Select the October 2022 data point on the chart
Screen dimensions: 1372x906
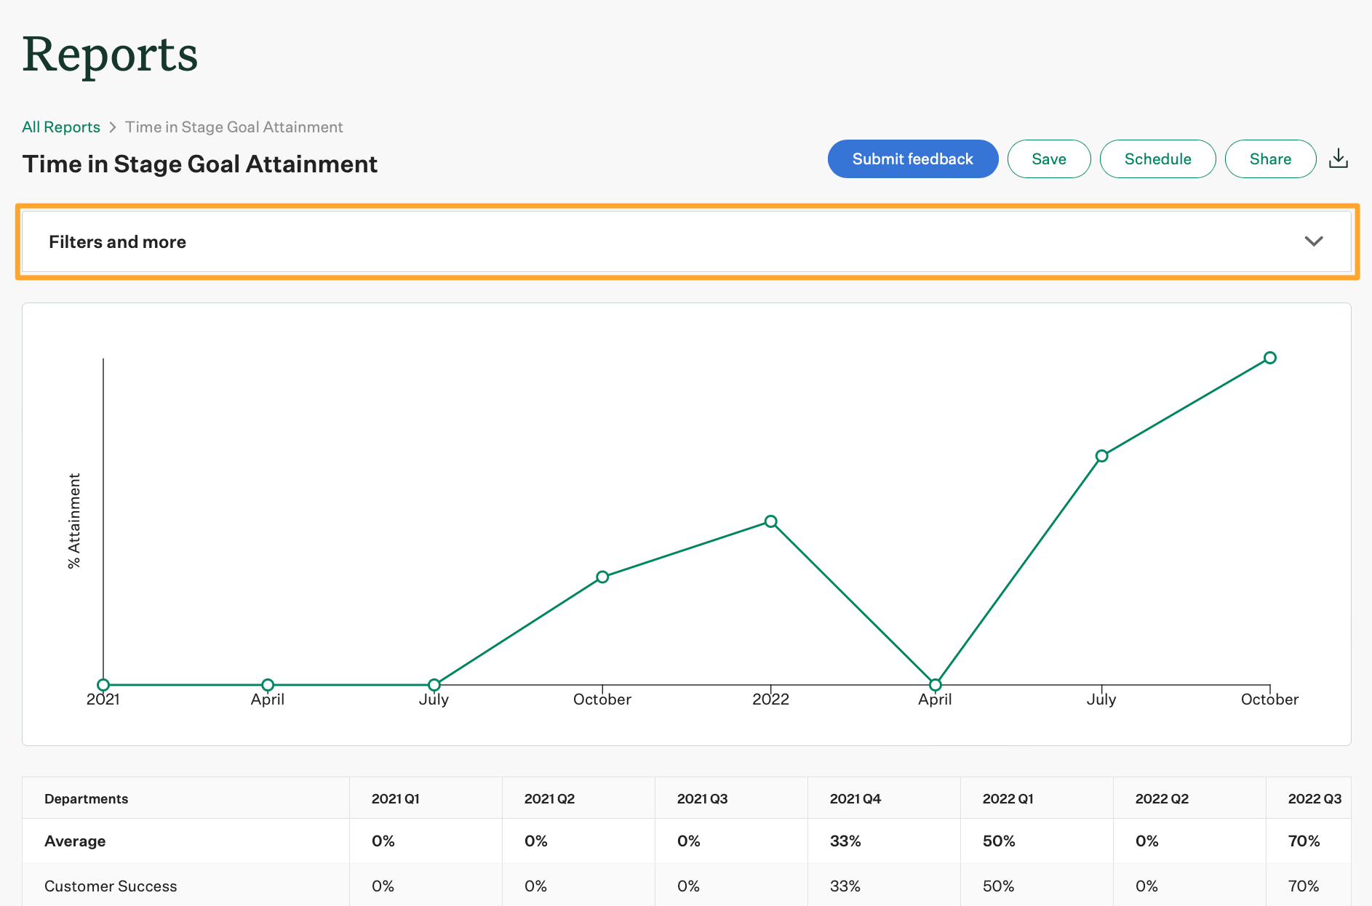[x=1269, y=358]
